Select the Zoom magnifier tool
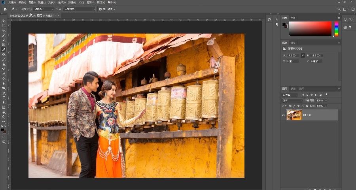356x190 pixels. tap(4, 117)
